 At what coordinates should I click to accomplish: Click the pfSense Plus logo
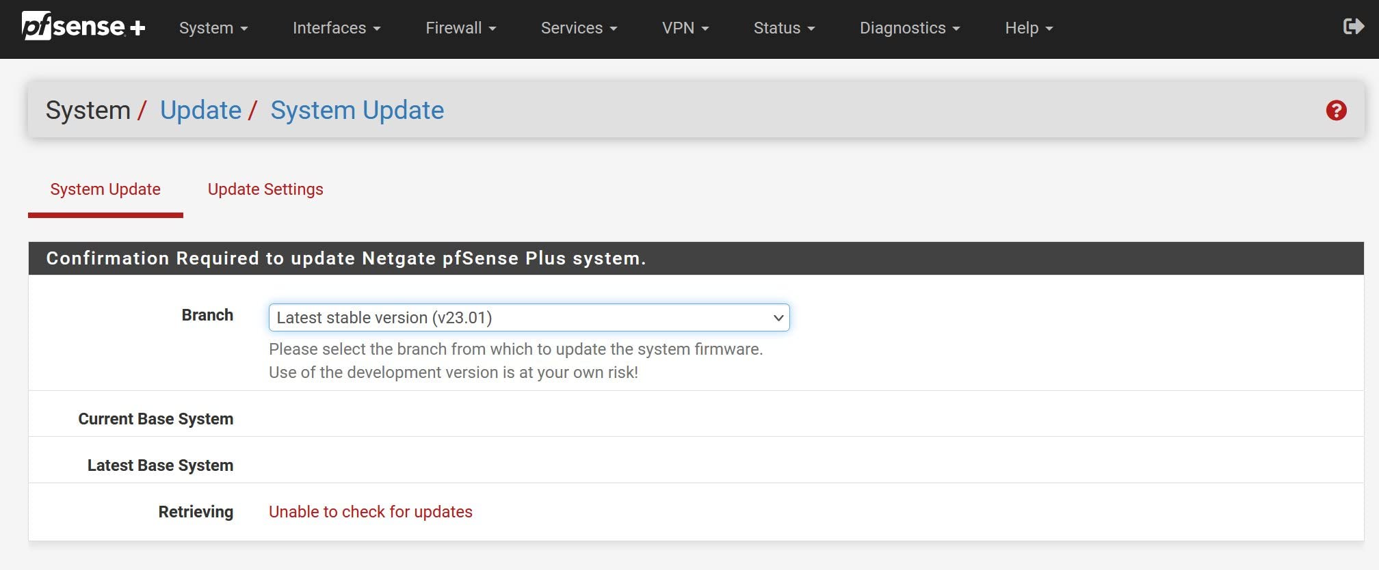tap(83, 27)
